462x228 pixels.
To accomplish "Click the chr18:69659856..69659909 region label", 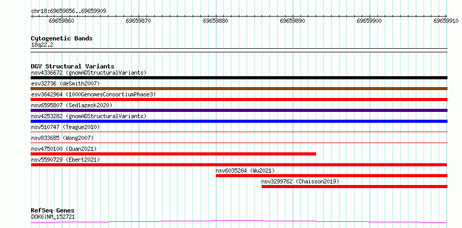I will click(x=69, y=11).
